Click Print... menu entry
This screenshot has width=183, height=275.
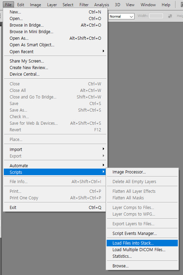tap(55, 191)
